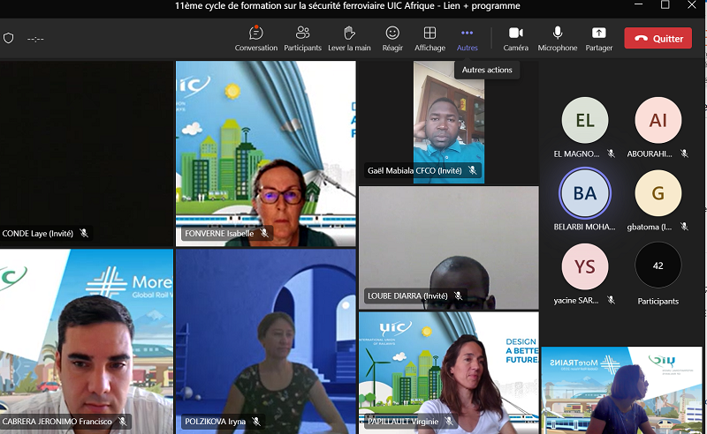The width and height of the screenshot is (707, 434).
Task: Click muted mic icon on LOUBE DIARRA tile
Action: (458, 296)
